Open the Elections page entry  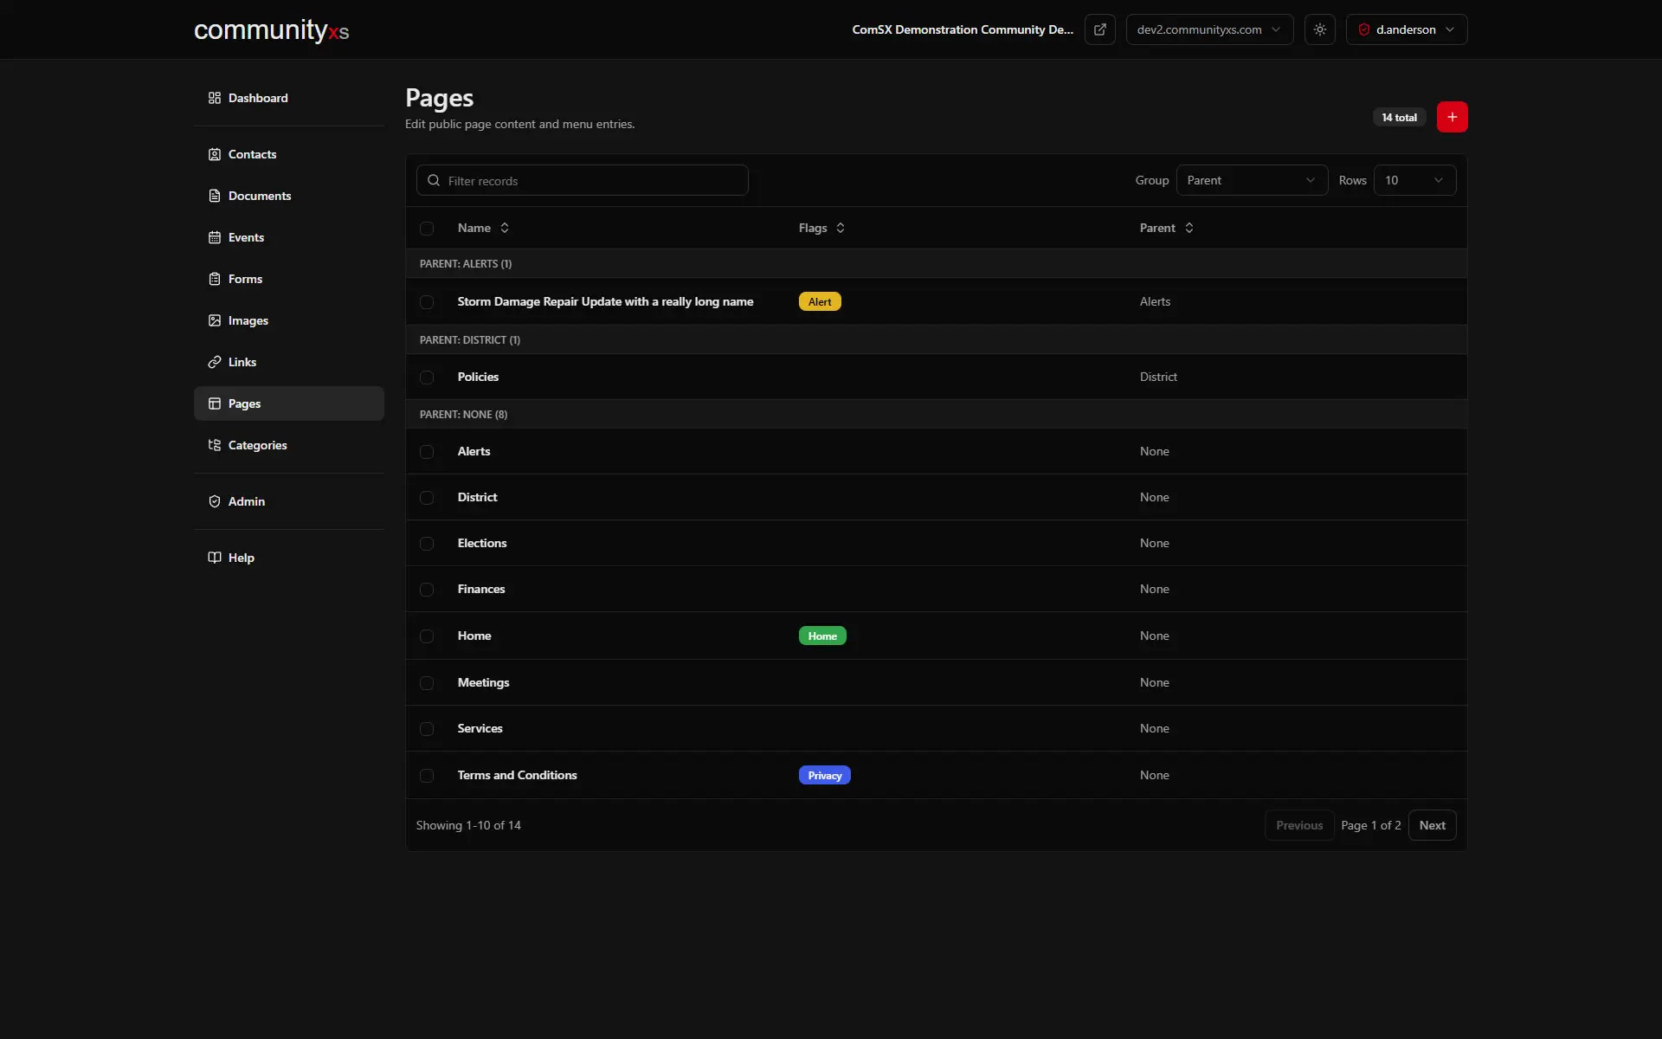(482, 543)
